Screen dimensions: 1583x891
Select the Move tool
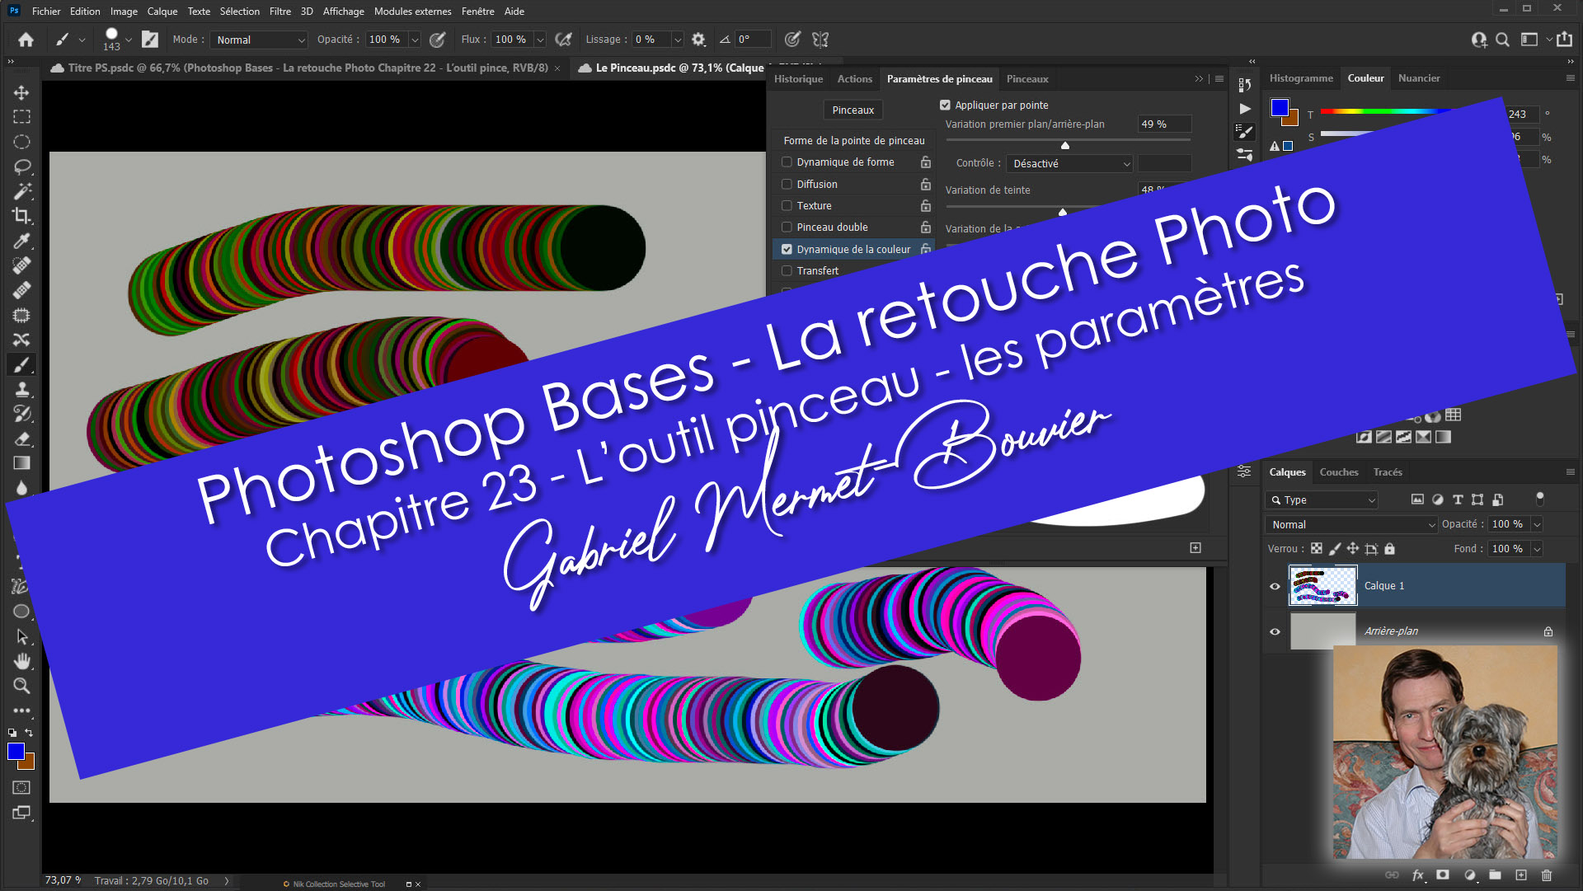pos(21,92)
